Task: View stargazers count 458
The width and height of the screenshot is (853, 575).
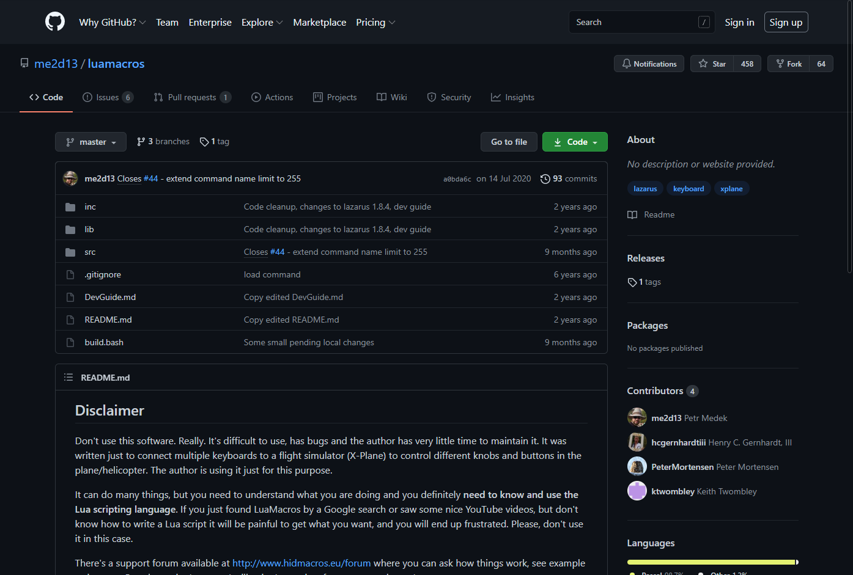Action: 747,64
